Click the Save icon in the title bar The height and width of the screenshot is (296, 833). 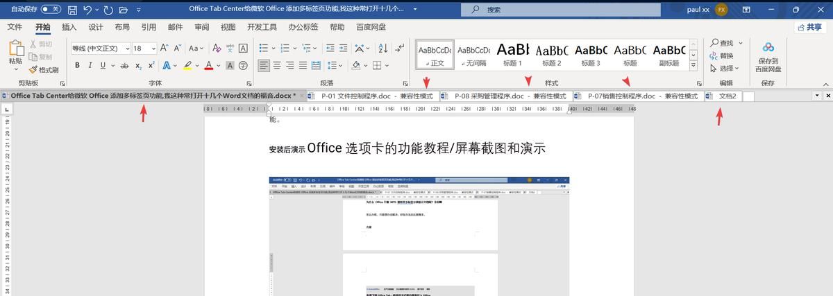pyautogui.click(x=72, y=10)
